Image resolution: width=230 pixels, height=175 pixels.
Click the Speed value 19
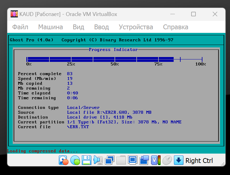coord(70,78)
